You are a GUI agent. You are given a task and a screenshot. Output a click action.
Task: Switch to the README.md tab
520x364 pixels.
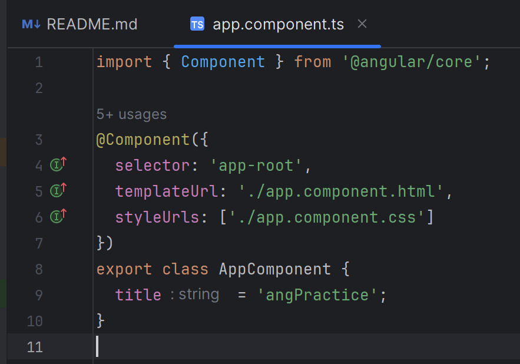click(x=80, y=24)
